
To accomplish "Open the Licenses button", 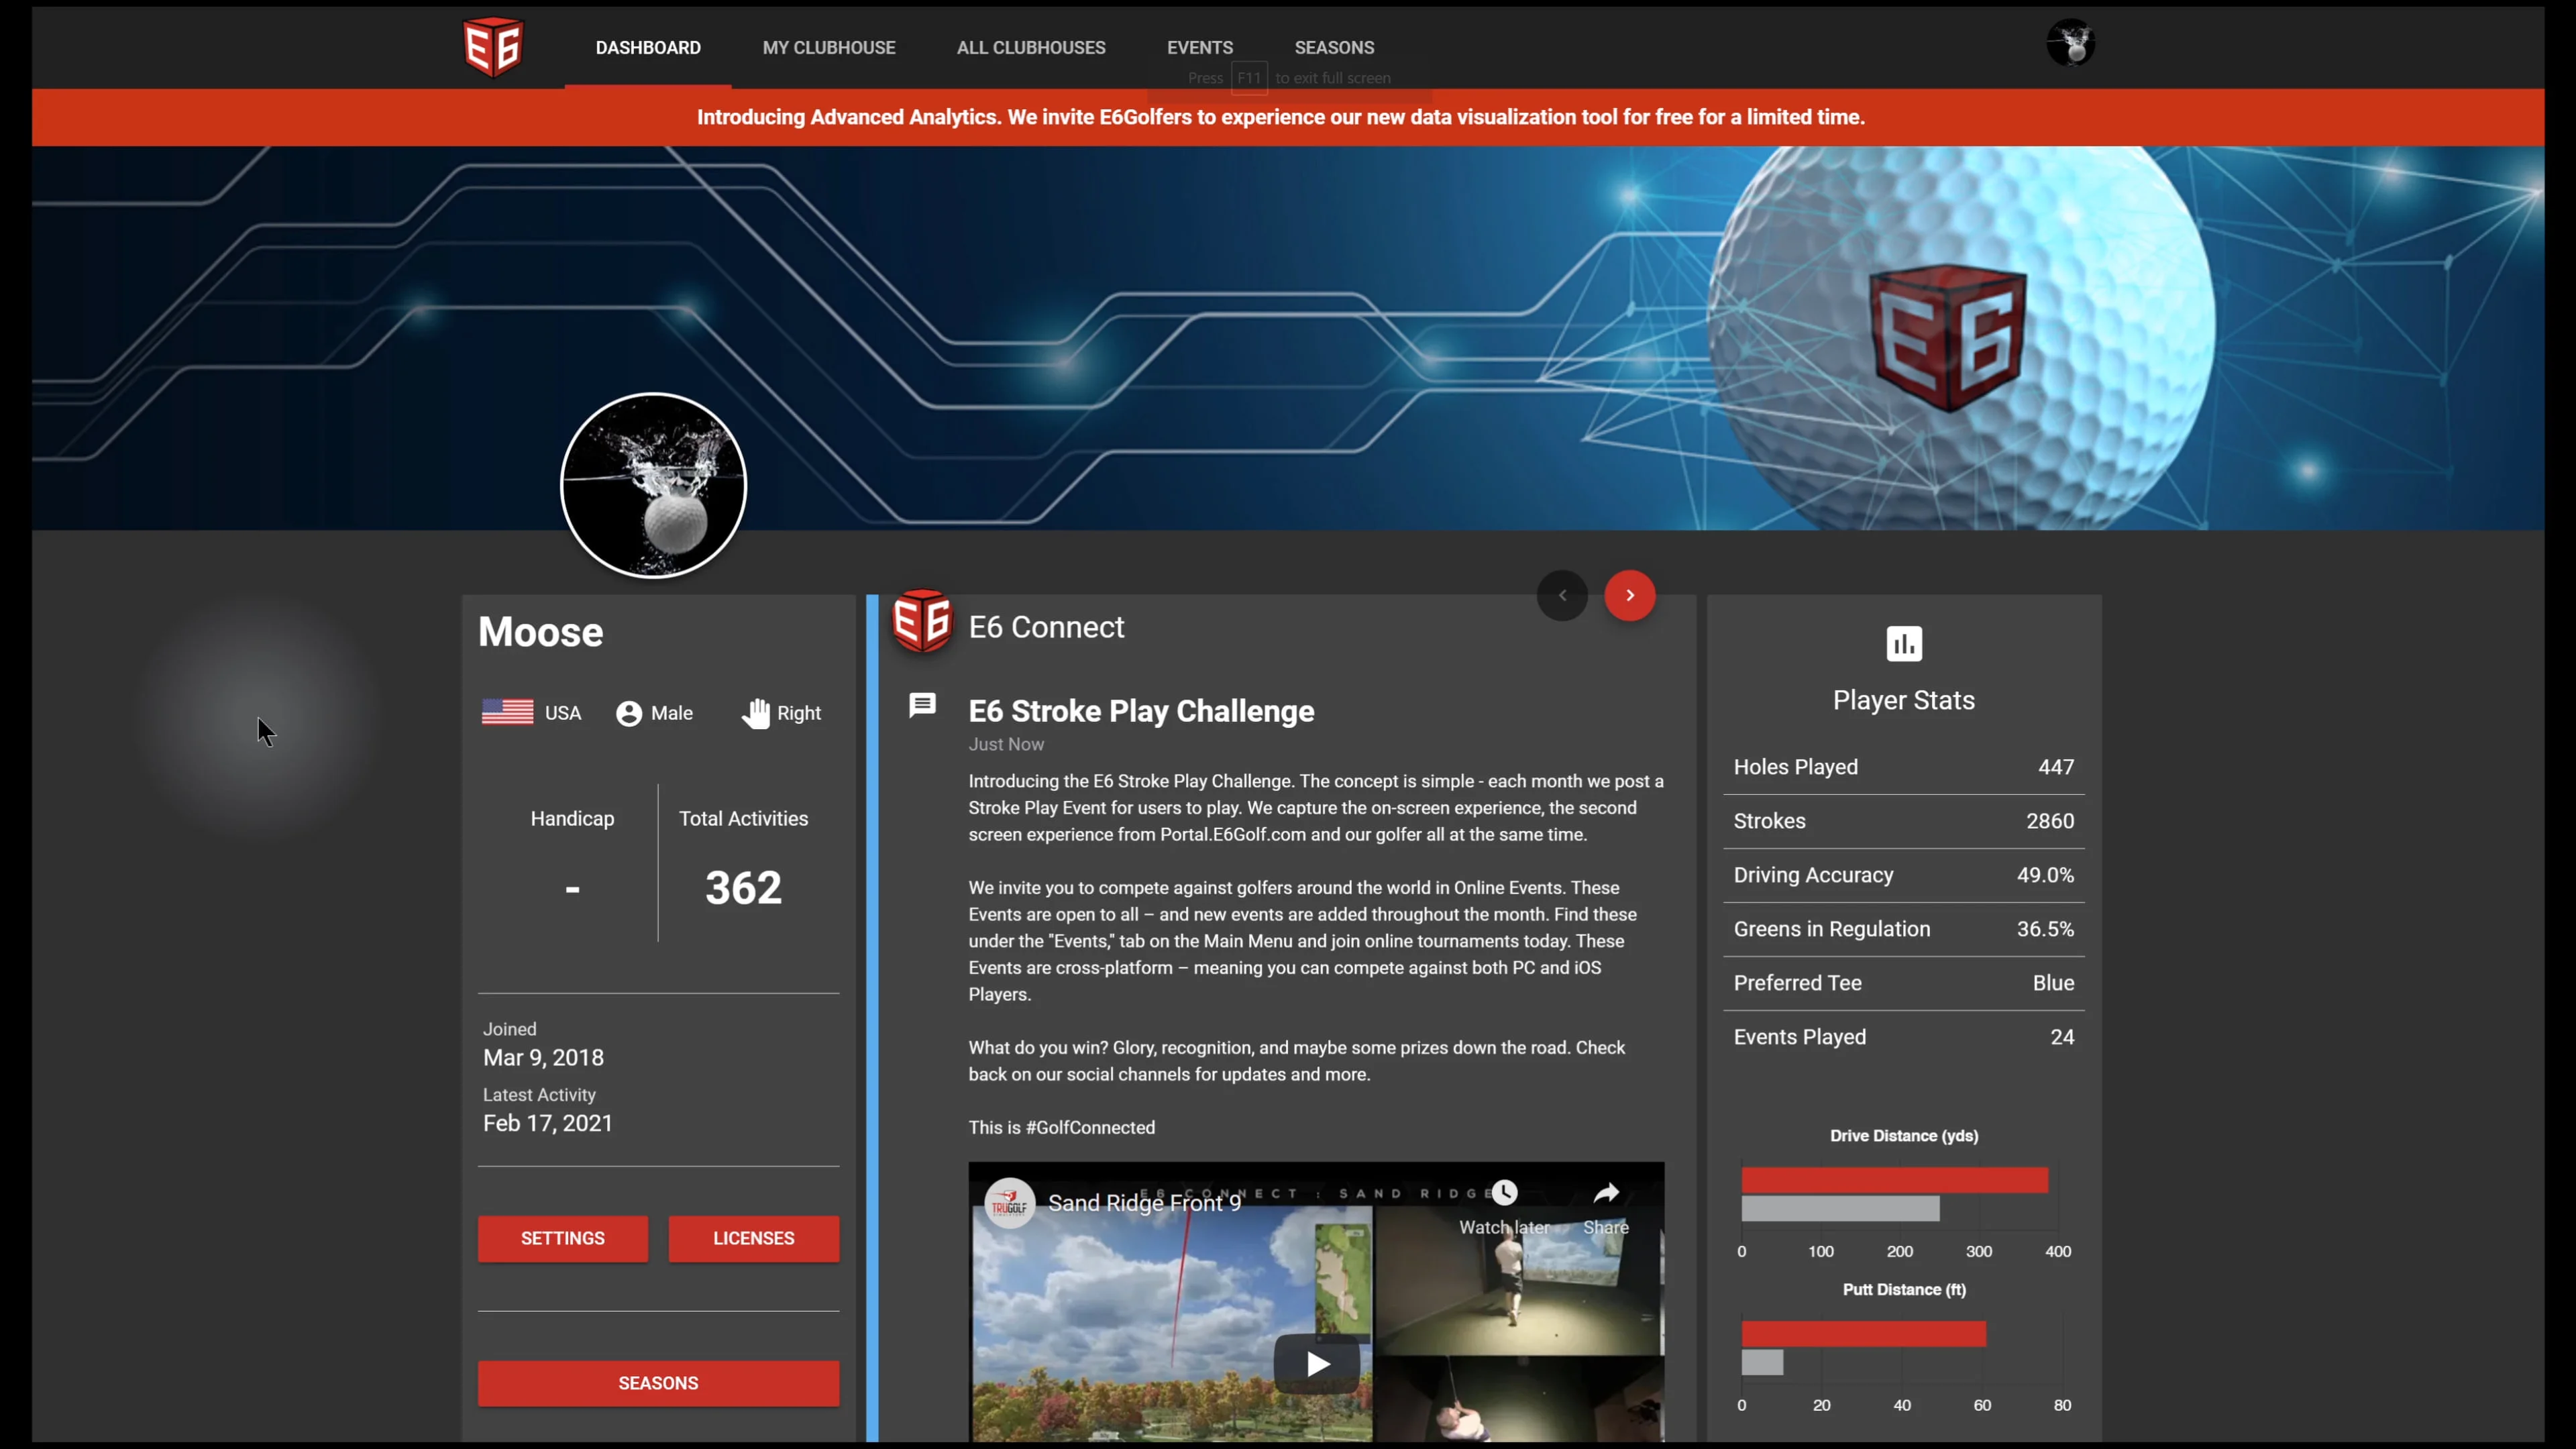I will pos(754,1238).
